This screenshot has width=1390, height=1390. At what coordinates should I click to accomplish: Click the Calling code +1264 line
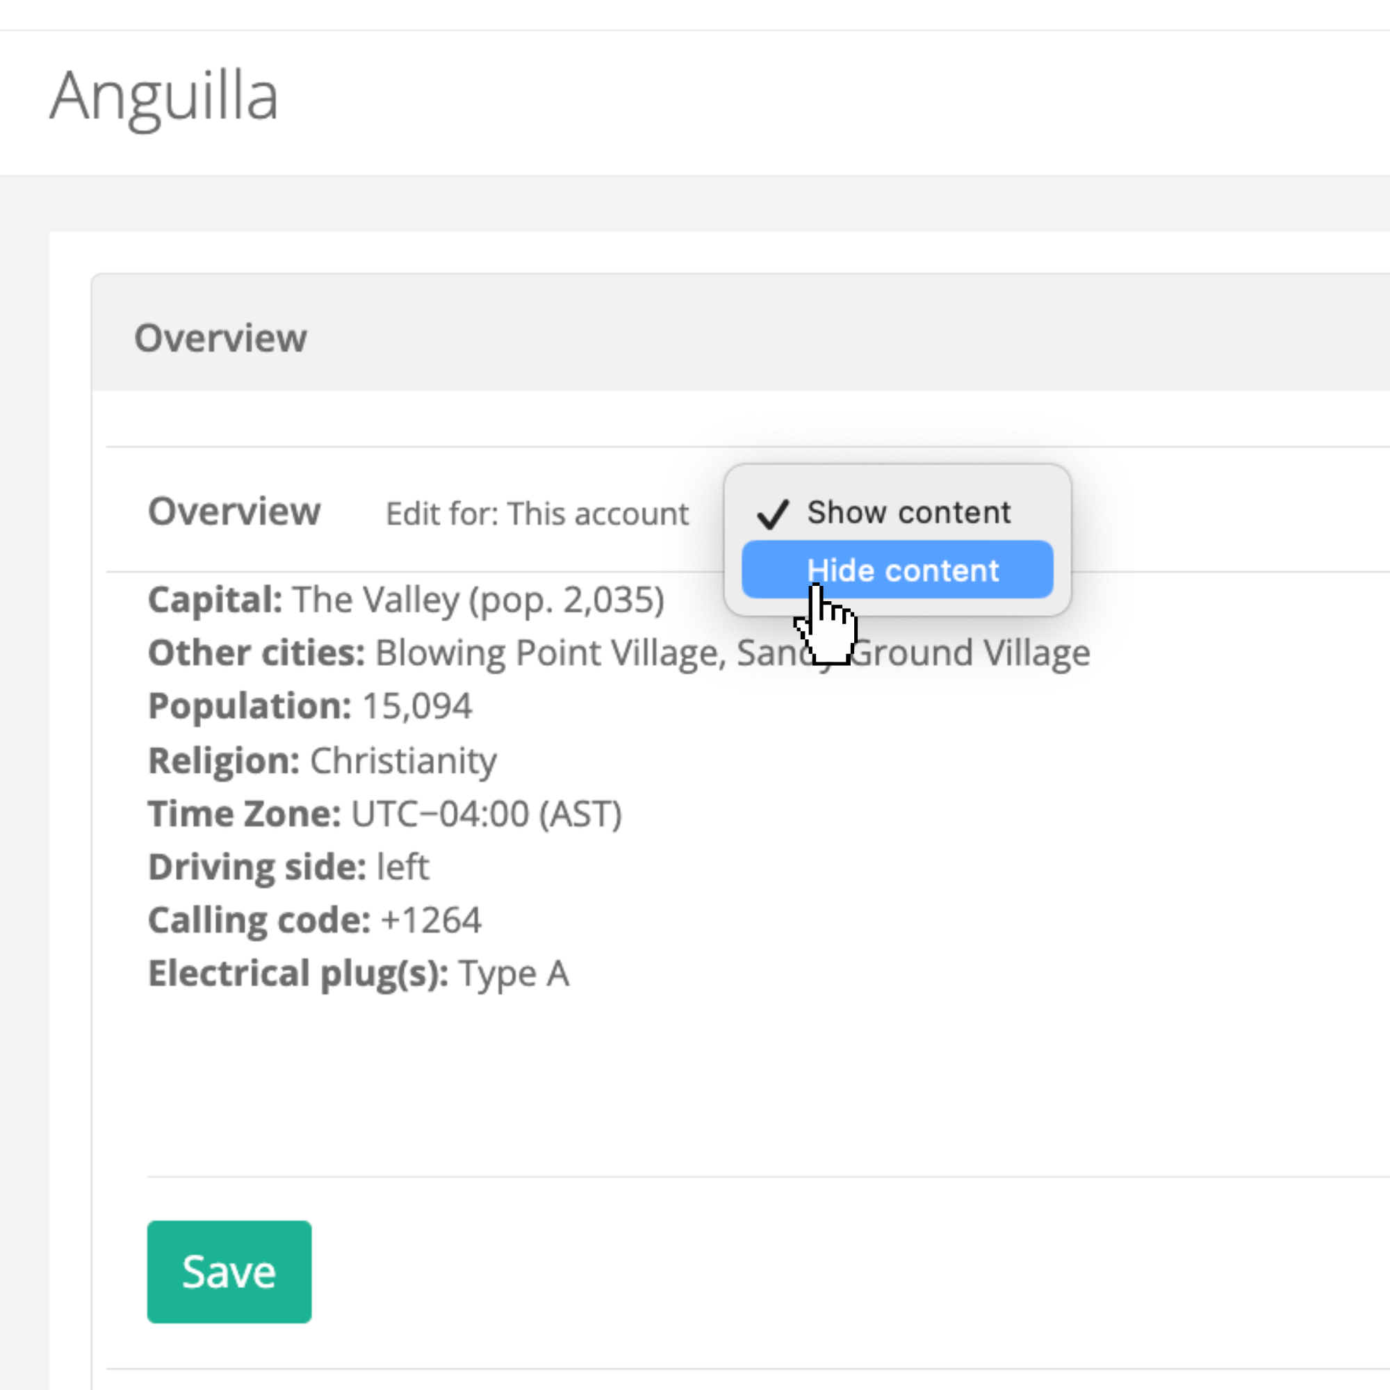pyautogui.click(x=314, y=920)
